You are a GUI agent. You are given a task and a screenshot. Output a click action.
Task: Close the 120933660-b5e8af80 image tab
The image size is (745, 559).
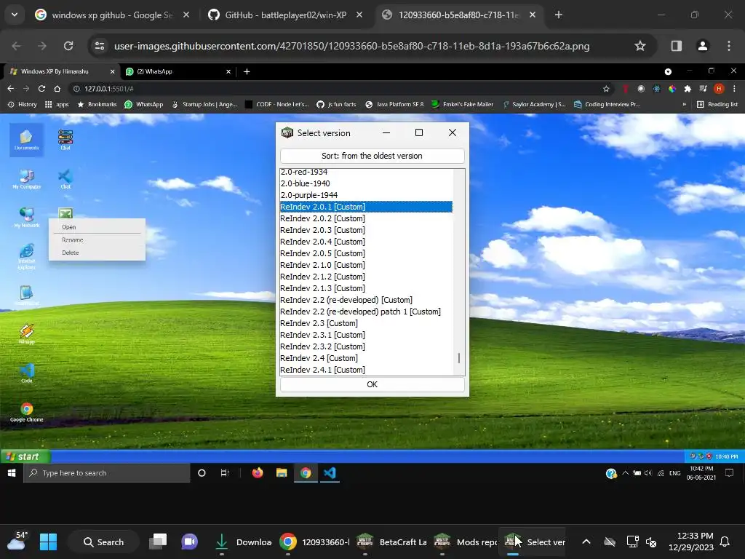pos(533,15)
